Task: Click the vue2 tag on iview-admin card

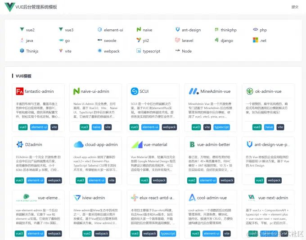Action: point(87,233)
